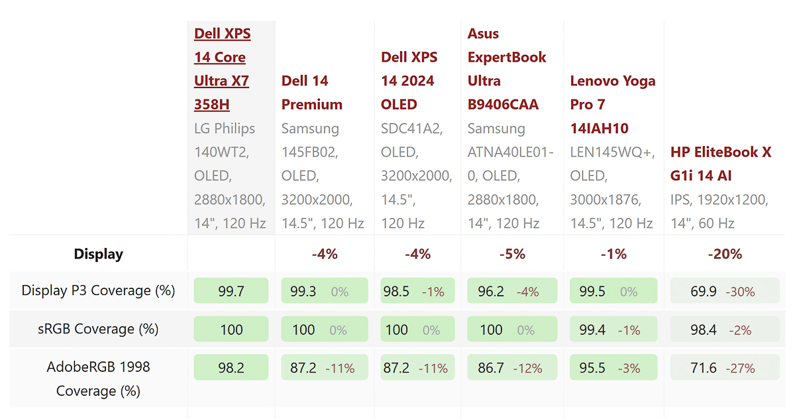Click the -20% Display summary for HP EliteBook
The image size is (795, 419).
(725, 254)
